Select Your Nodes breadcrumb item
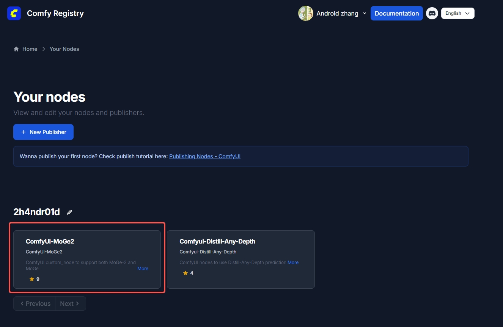 [64, 49]
